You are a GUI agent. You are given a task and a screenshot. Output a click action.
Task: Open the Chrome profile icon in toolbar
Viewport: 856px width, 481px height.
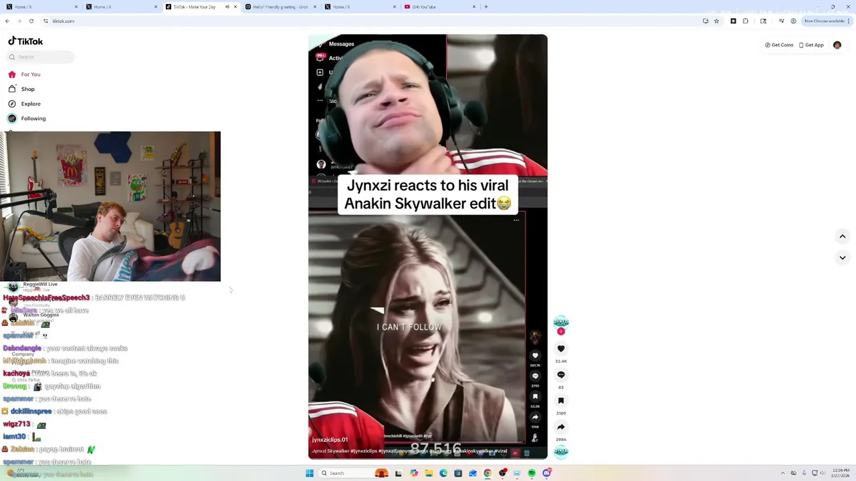point(793,21)
